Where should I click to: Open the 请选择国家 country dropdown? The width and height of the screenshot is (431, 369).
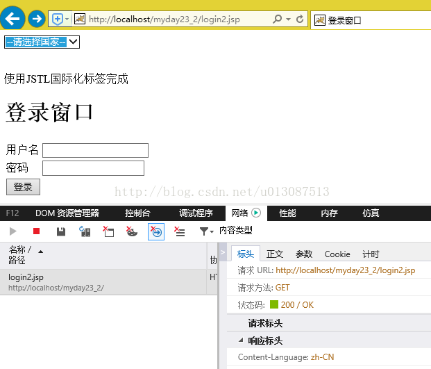(x=42, y=42)
